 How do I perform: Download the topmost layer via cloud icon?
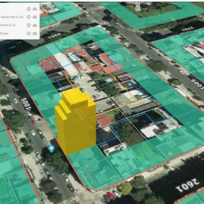coord(35,8)
